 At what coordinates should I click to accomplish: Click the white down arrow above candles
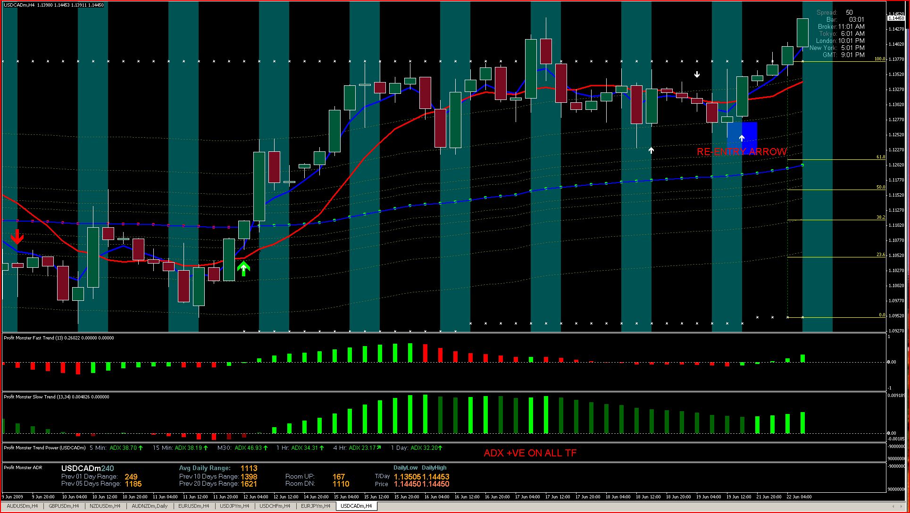(697, 74)
